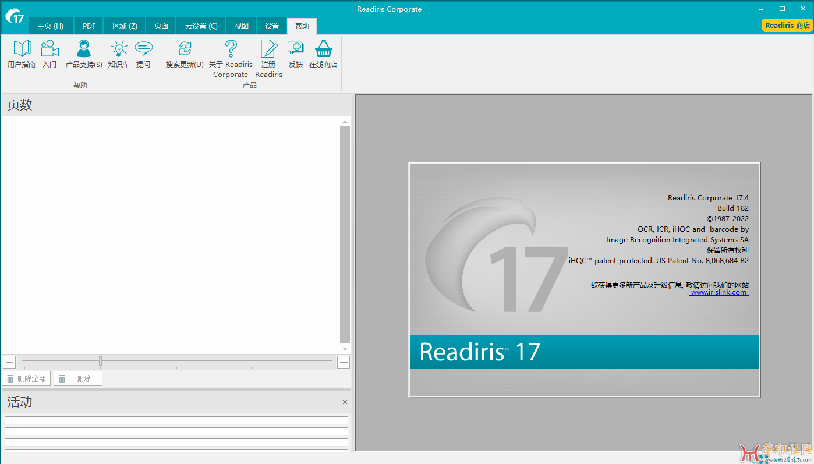The image size is (814, 464).
Task: Click the minus zoom-out button under pages panel
Action: 9,362
